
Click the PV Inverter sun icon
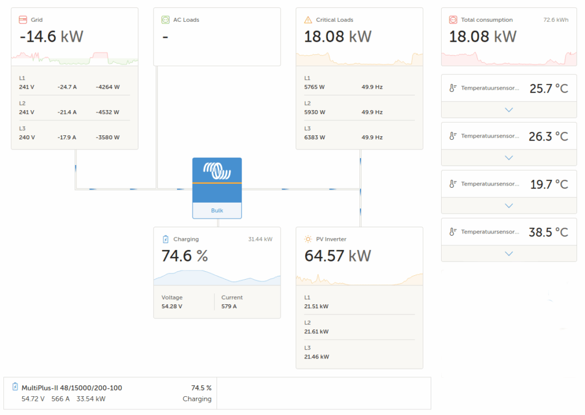click(308, 239)
